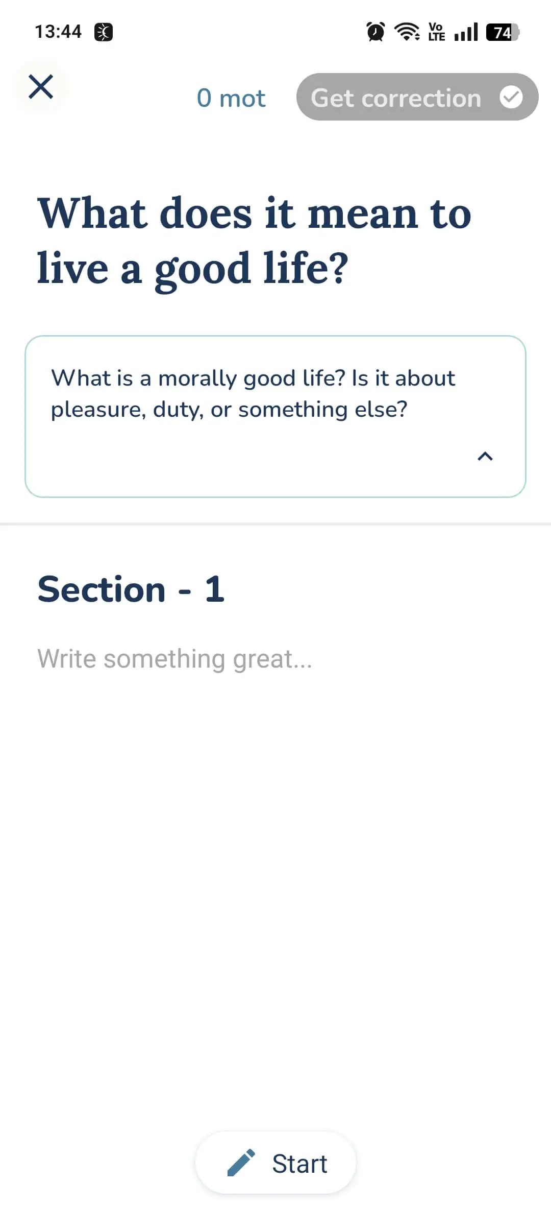This screenshot has height=1232, width=551.
Task: Tap the alarm clock status icon
Action: (376, 32)
